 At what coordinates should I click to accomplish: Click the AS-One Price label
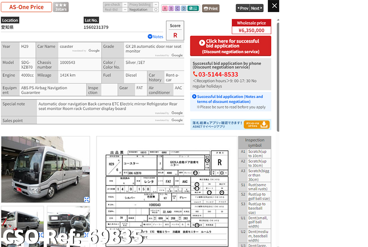coord(27,7)
